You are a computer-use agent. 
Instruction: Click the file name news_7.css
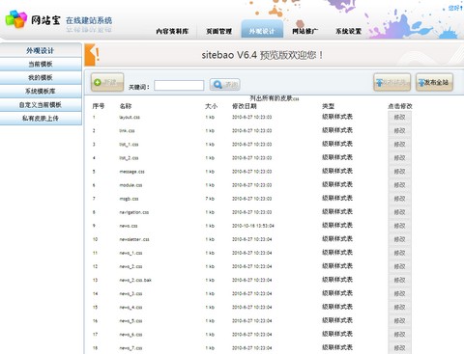pos(130,348)
